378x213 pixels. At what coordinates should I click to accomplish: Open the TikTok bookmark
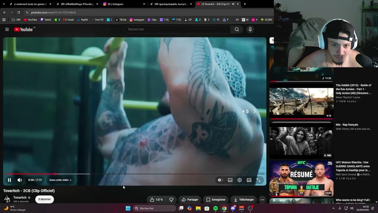point(120,20)
